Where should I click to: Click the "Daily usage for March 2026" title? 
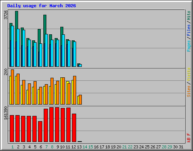coord(41,6)
